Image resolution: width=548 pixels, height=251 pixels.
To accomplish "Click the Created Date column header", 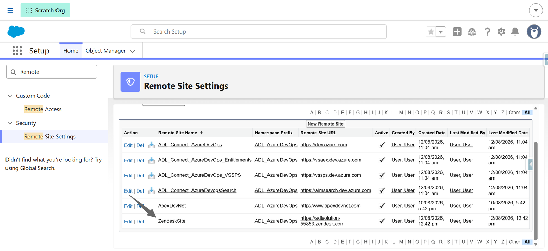I will [x=432, y=133].
